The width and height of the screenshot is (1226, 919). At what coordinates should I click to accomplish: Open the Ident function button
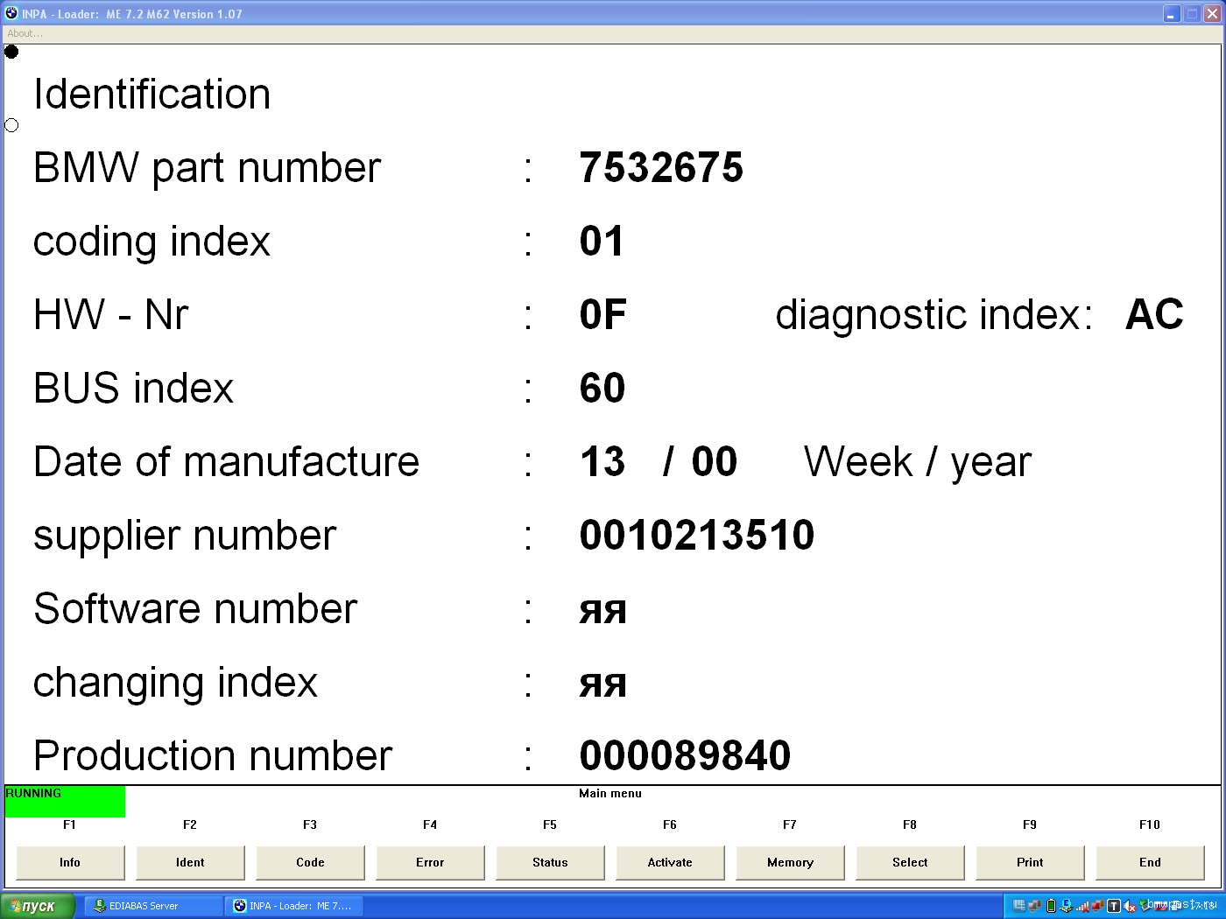coord(190,862)
